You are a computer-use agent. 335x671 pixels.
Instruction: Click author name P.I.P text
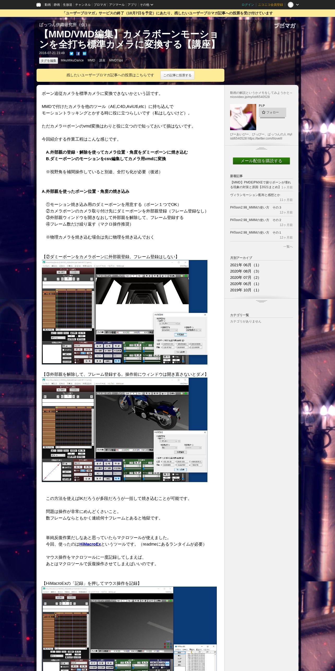click(262, 106)
